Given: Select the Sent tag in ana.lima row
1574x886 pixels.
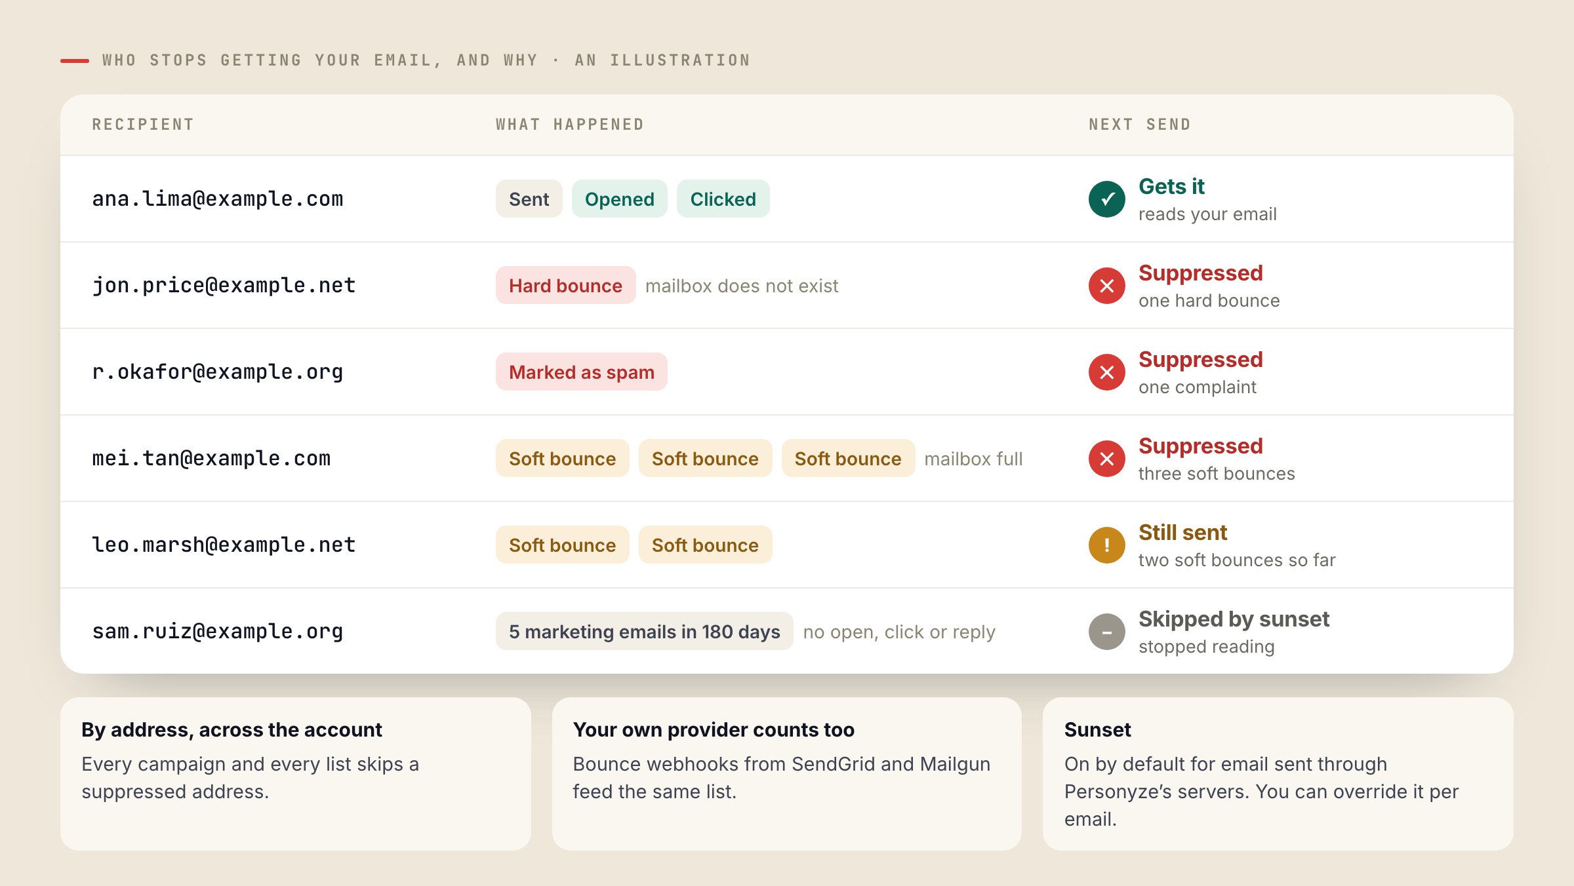Looking at the screenshot, I should (x=529, y=199).
